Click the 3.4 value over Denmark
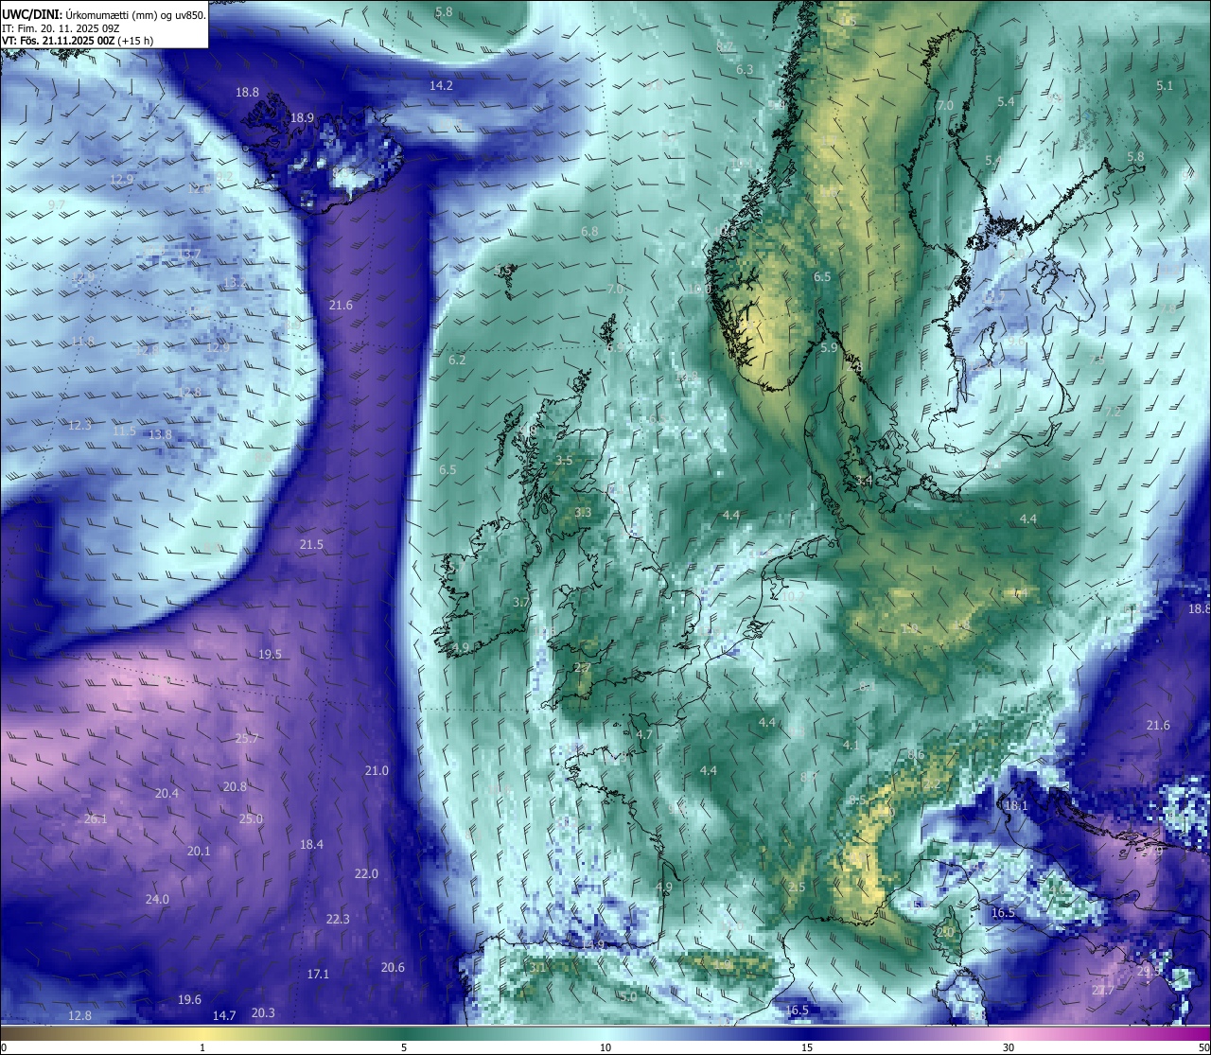 [x=864, y=482]
